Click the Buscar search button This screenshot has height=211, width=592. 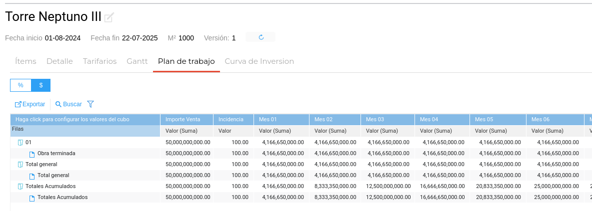pos(68,104)
